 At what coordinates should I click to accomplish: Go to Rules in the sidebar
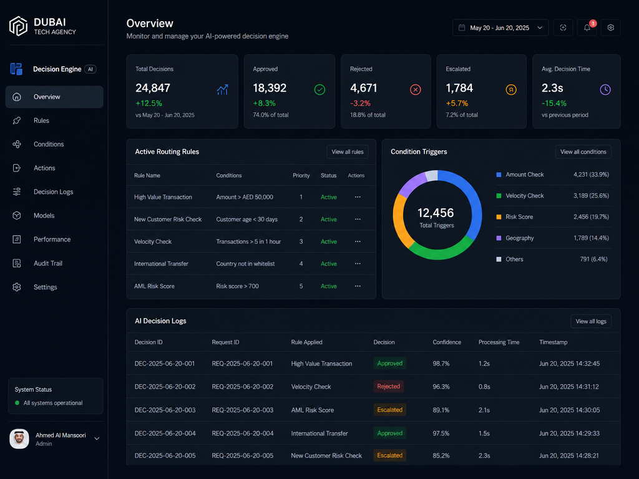[54, 120]
